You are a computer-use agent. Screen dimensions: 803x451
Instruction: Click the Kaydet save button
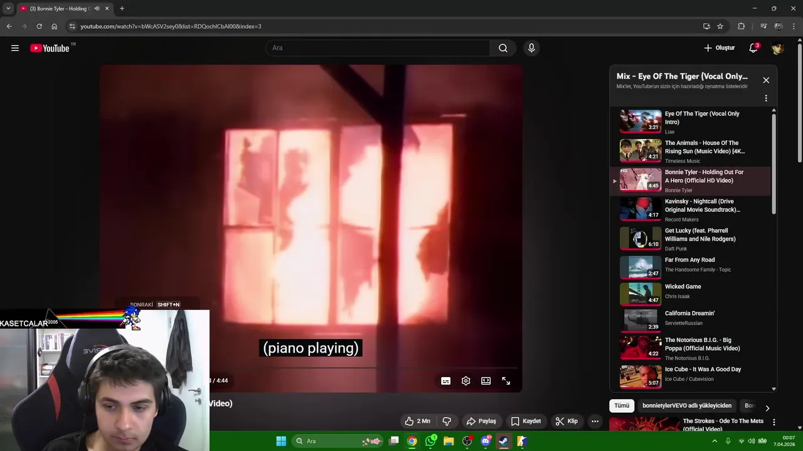526,421
